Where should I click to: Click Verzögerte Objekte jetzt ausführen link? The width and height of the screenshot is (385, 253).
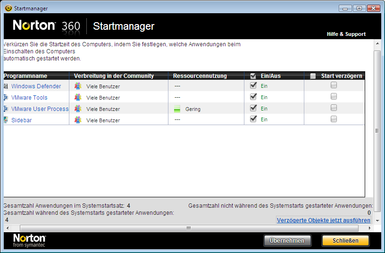click(x=323, y=220)
